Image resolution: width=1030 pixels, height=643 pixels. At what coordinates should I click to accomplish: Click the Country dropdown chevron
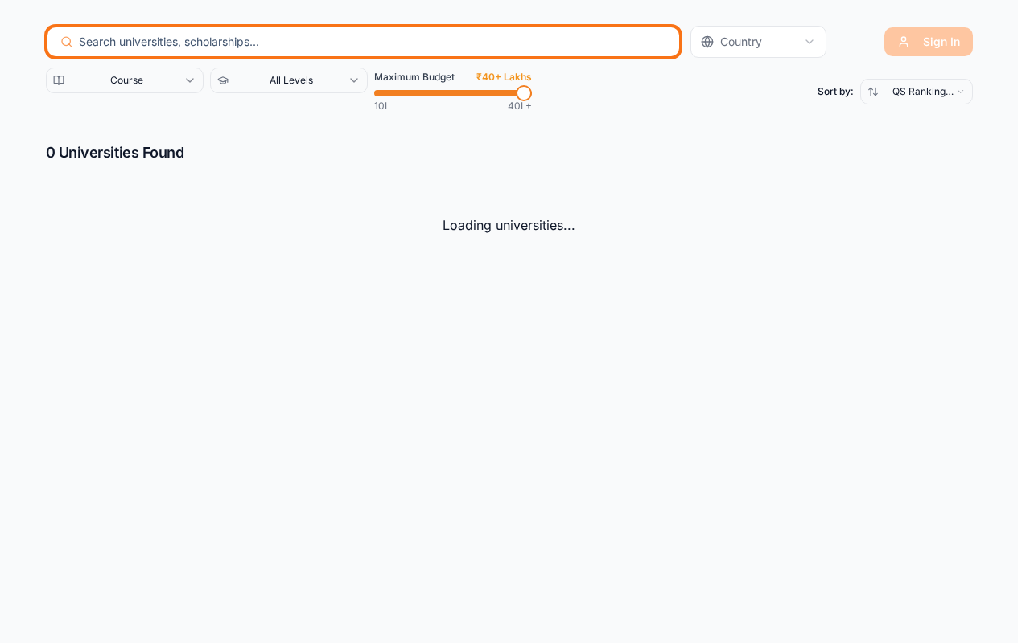pyautogui.click(x=810, y=42)
